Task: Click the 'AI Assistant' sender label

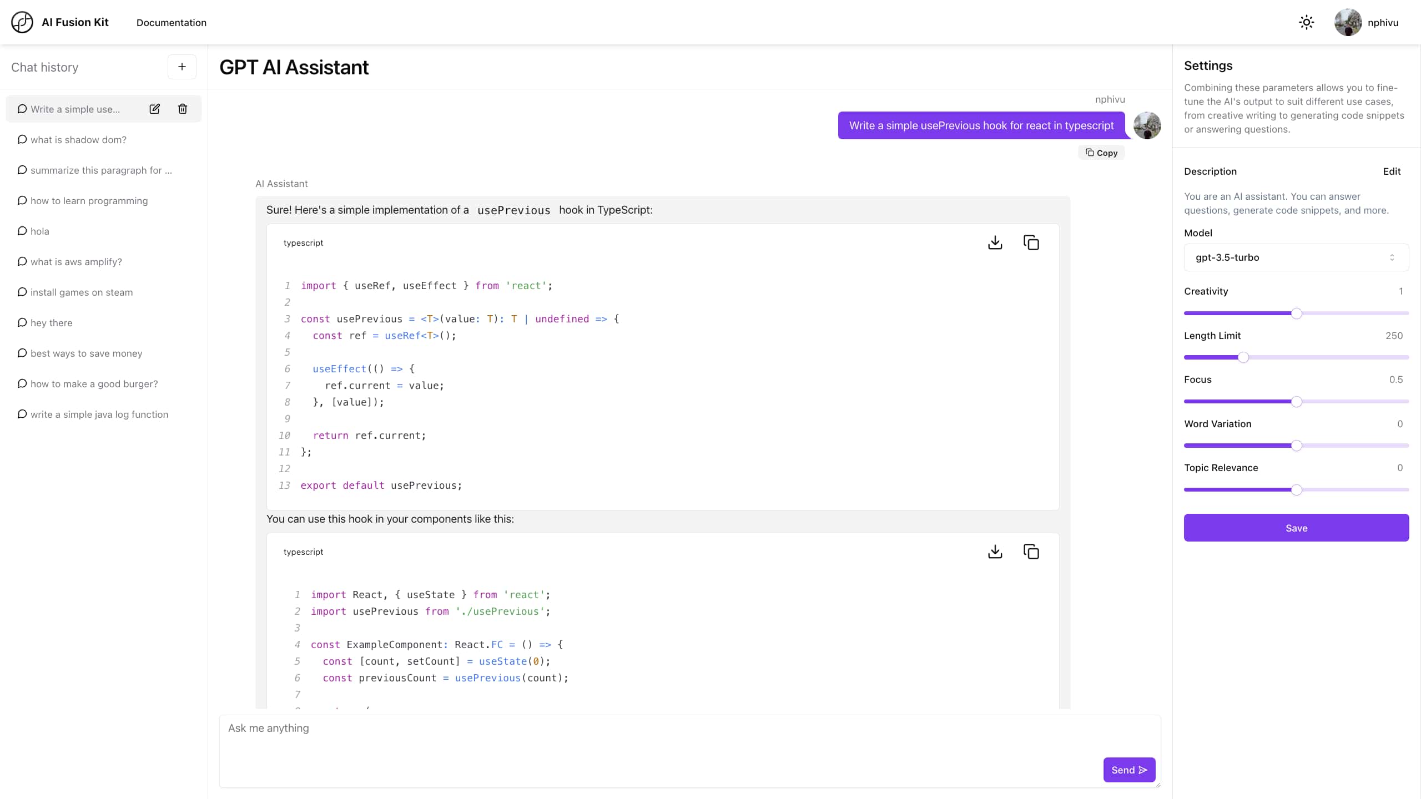Action: pos(281,184)
